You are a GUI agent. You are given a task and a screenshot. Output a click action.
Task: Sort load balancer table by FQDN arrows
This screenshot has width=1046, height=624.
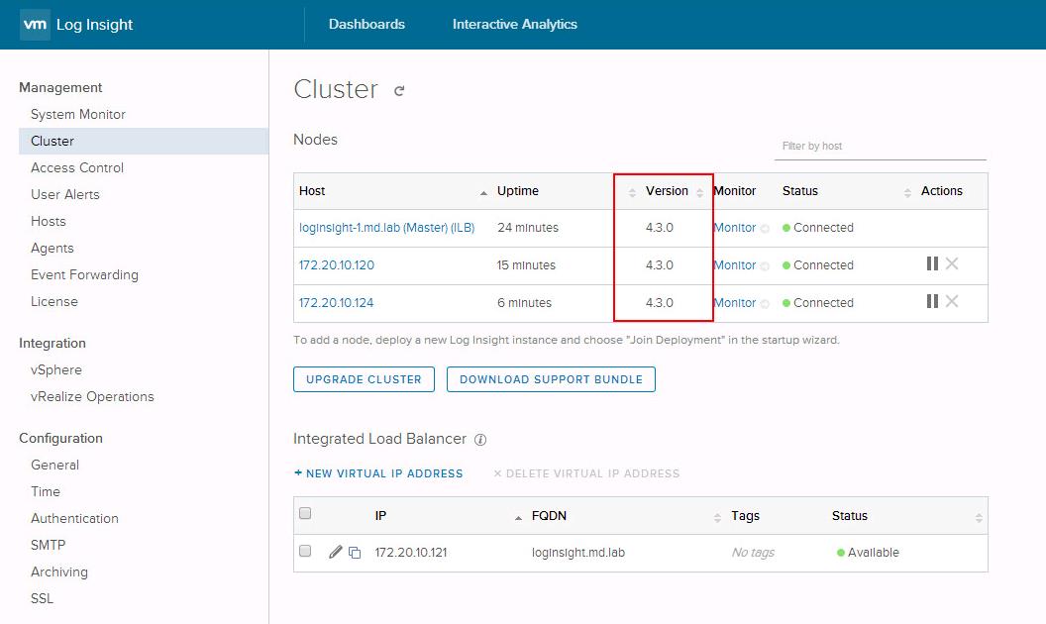717,517
